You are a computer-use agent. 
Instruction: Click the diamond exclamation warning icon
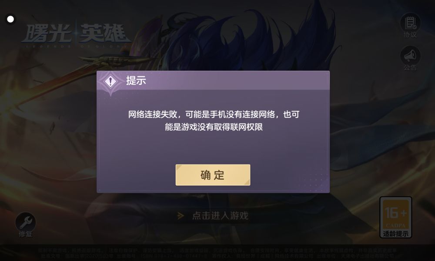pyautogui.click(x=110, y=81)
